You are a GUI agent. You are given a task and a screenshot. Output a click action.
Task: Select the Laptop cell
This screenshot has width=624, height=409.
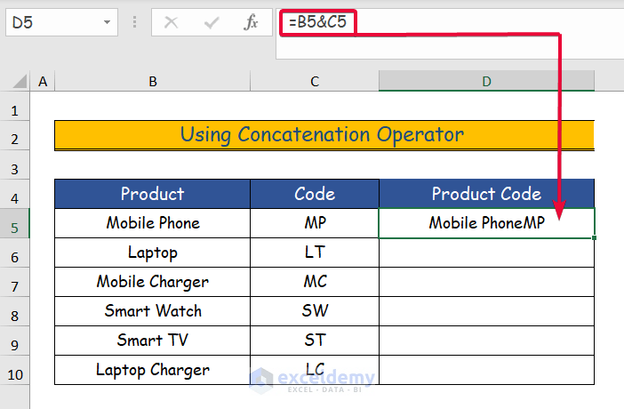(x=152, y=253)
